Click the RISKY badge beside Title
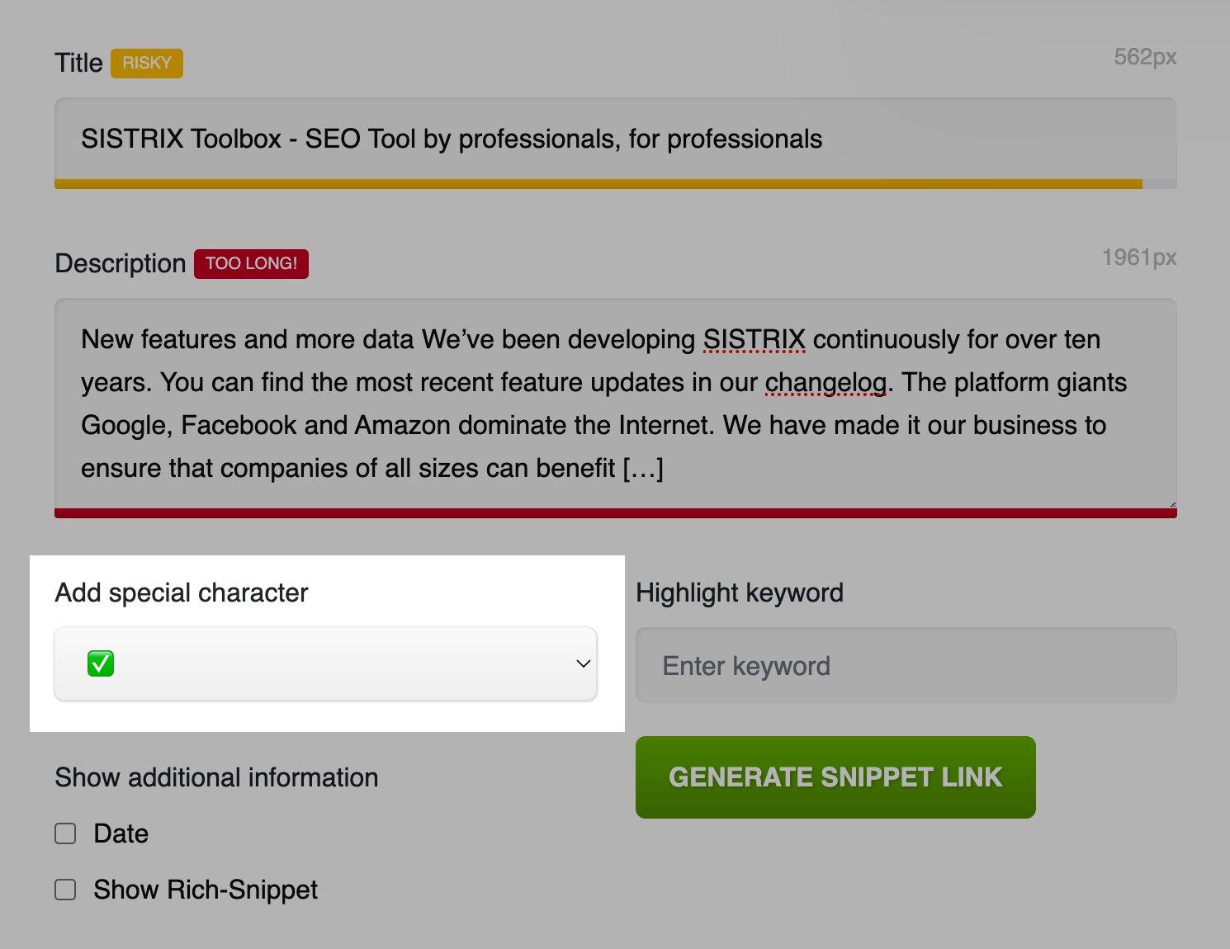 pos(147,64)
